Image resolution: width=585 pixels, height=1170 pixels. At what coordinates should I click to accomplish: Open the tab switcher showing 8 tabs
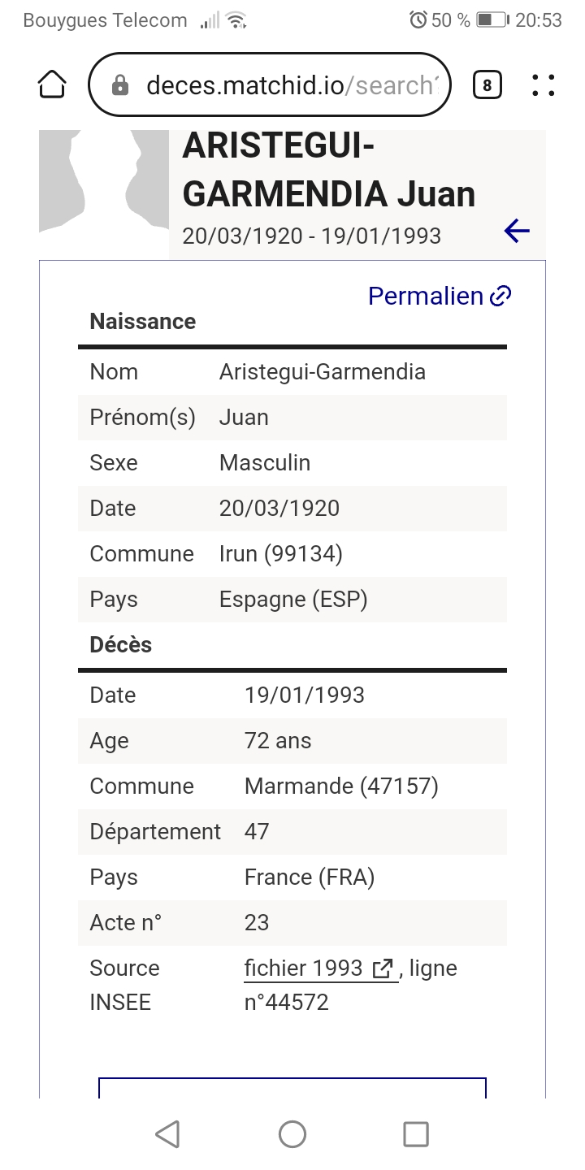tap(487, 84)
